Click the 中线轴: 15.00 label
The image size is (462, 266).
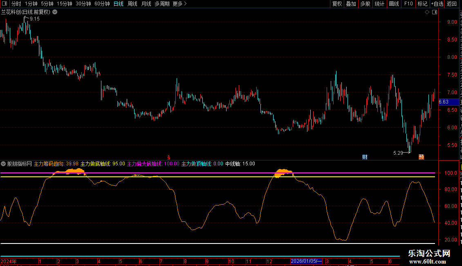[240, 164]
